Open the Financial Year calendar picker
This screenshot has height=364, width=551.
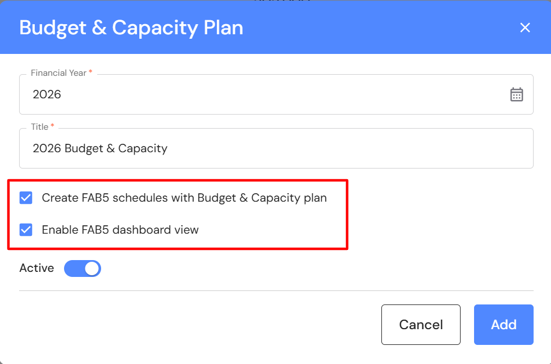click(516, 94)
